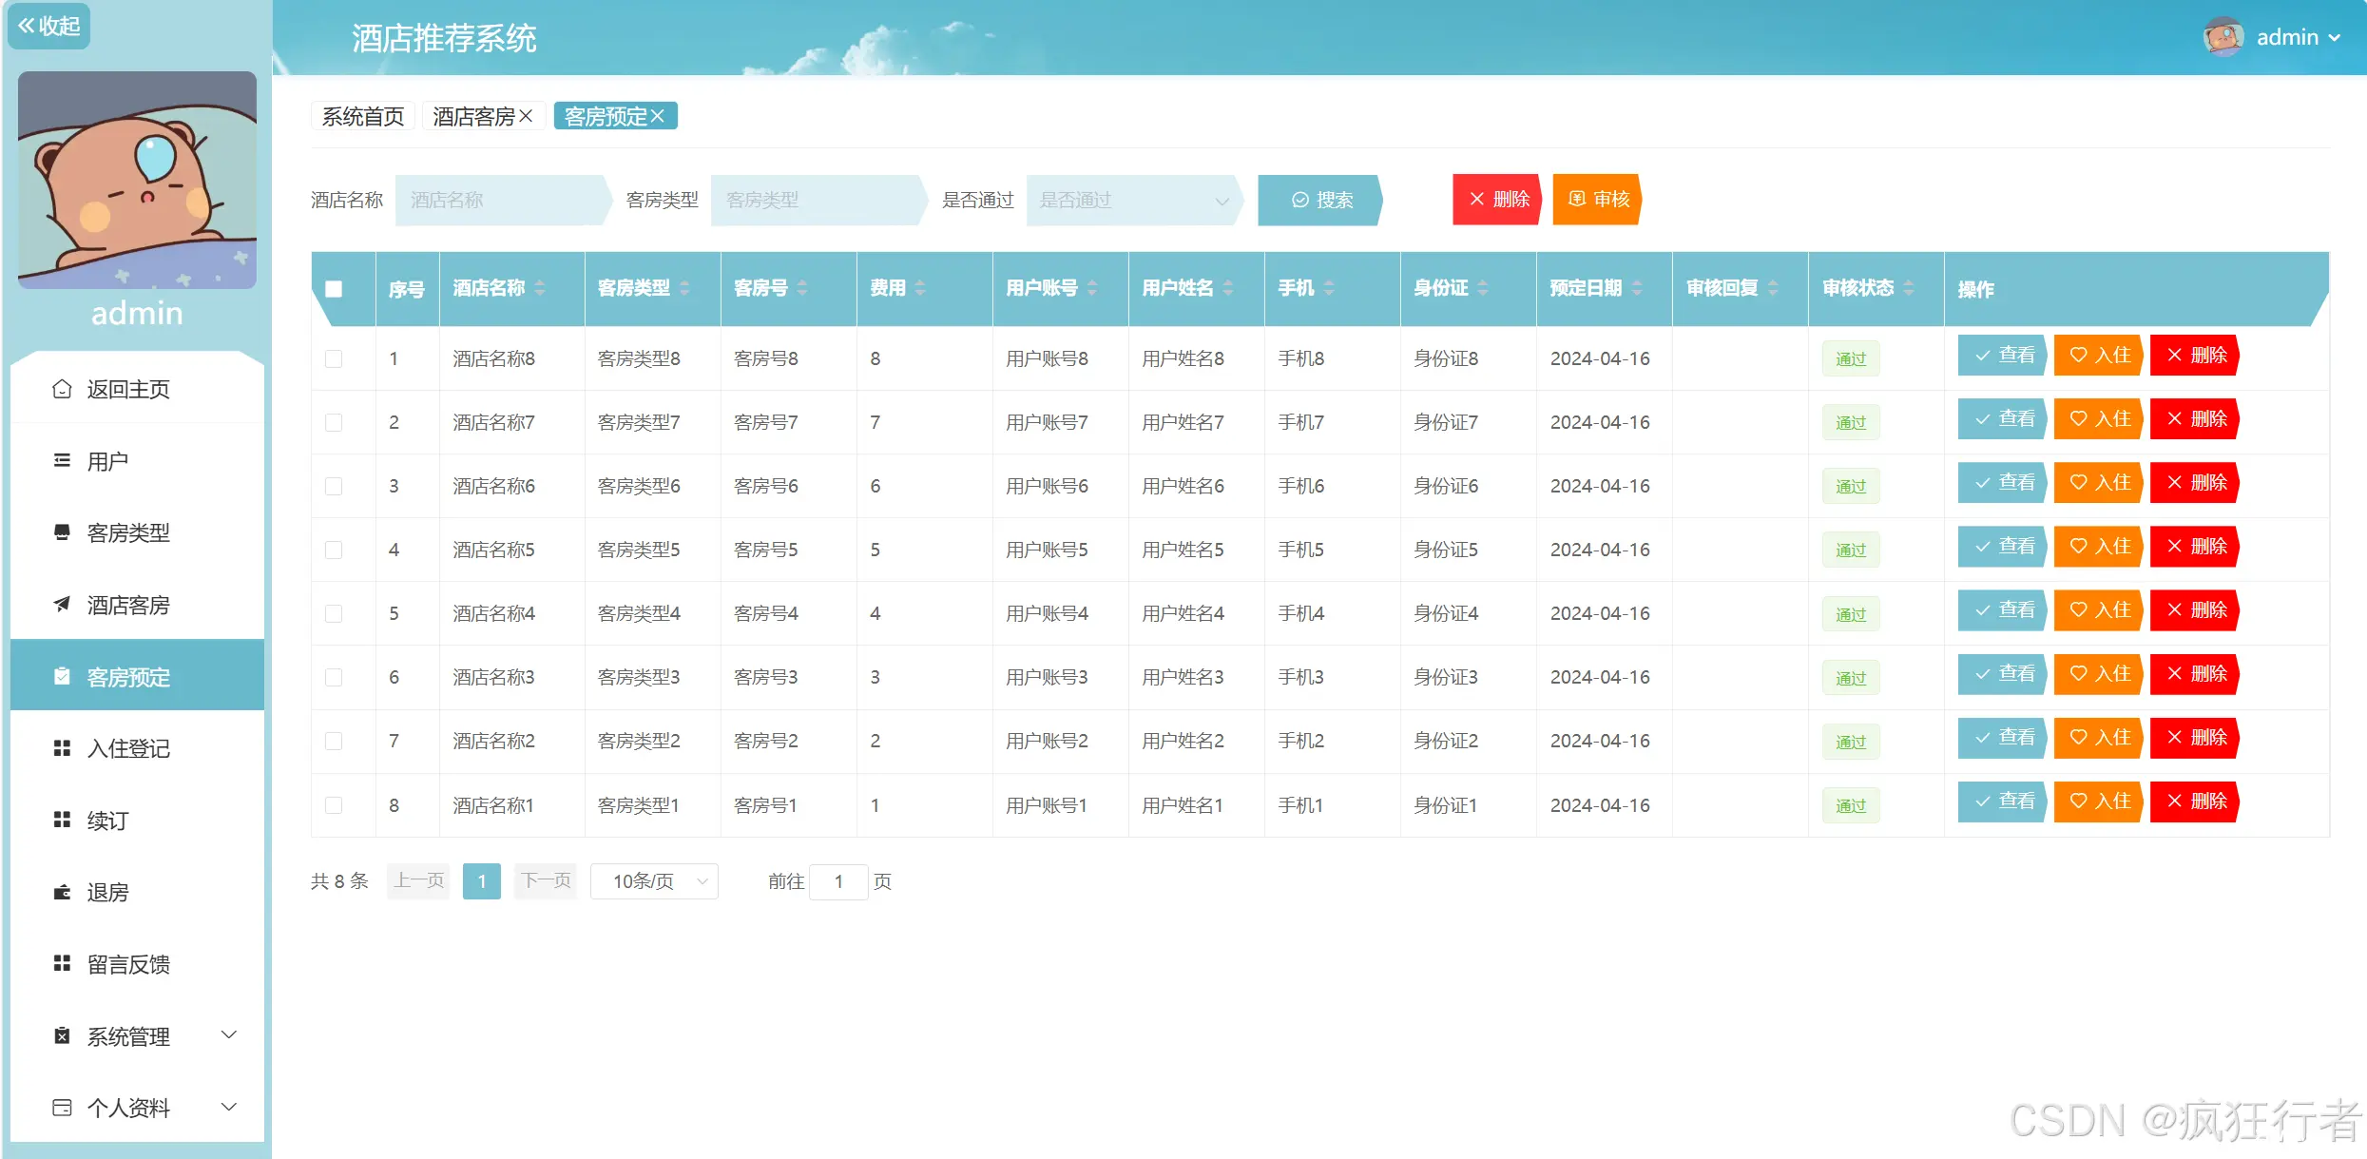Check the row checkbox for 酒店名称3
The image size is (2367, 1159).
tap(334, 677)
